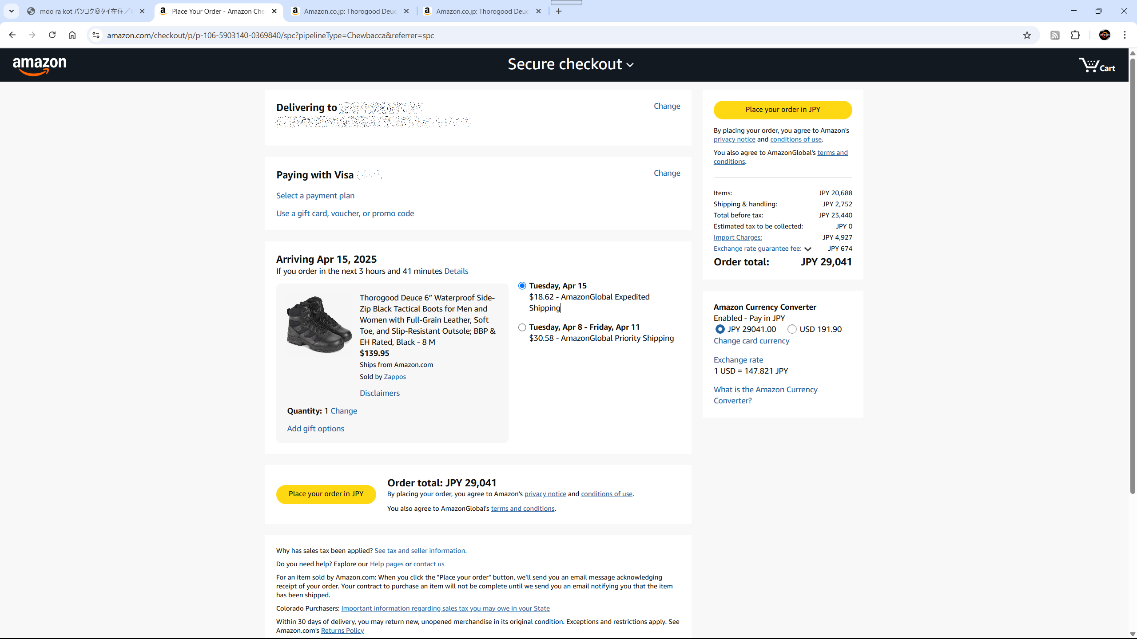
Task: Click the browser forward arrow
Action: 32,35
